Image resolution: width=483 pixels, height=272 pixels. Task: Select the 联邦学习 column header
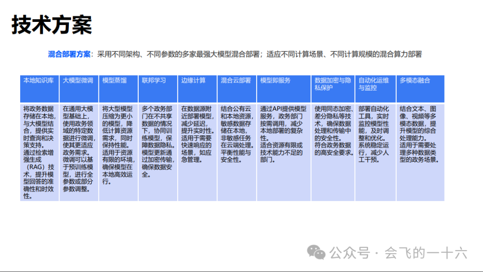158,88
